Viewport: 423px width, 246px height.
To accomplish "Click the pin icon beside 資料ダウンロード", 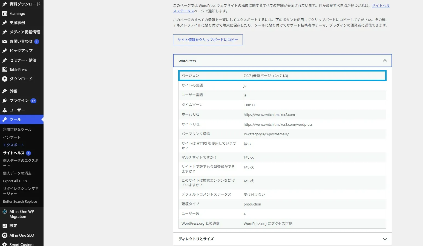I will [5, 4].
